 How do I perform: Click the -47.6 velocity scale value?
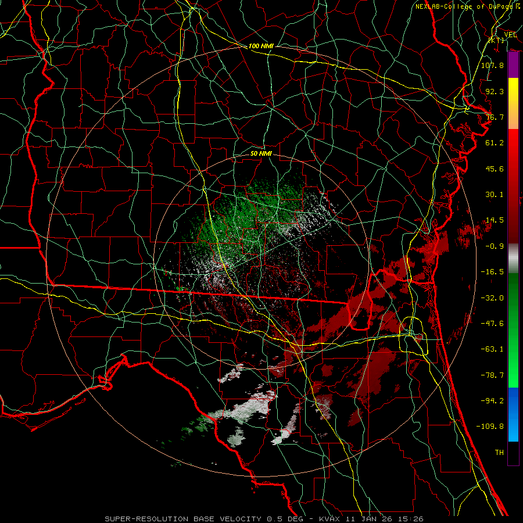tap(492, 324)
